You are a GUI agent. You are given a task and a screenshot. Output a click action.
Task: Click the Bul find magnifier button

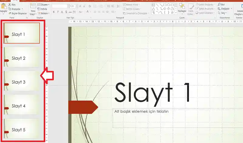[x=221, y=5]
